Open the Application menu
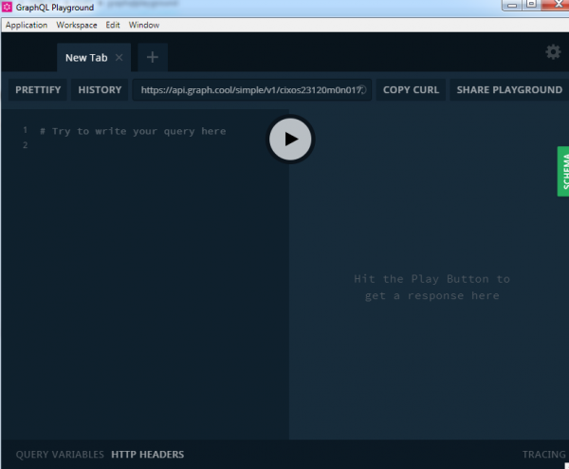 (27, 25)
